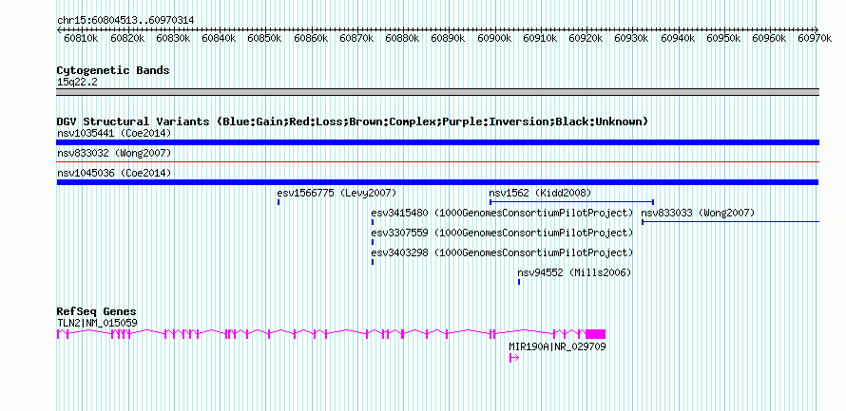The height and width of the screenshot is (411, 846).
Task: Click the nsv1035441 (Coe2014) label
Action: 114,133
